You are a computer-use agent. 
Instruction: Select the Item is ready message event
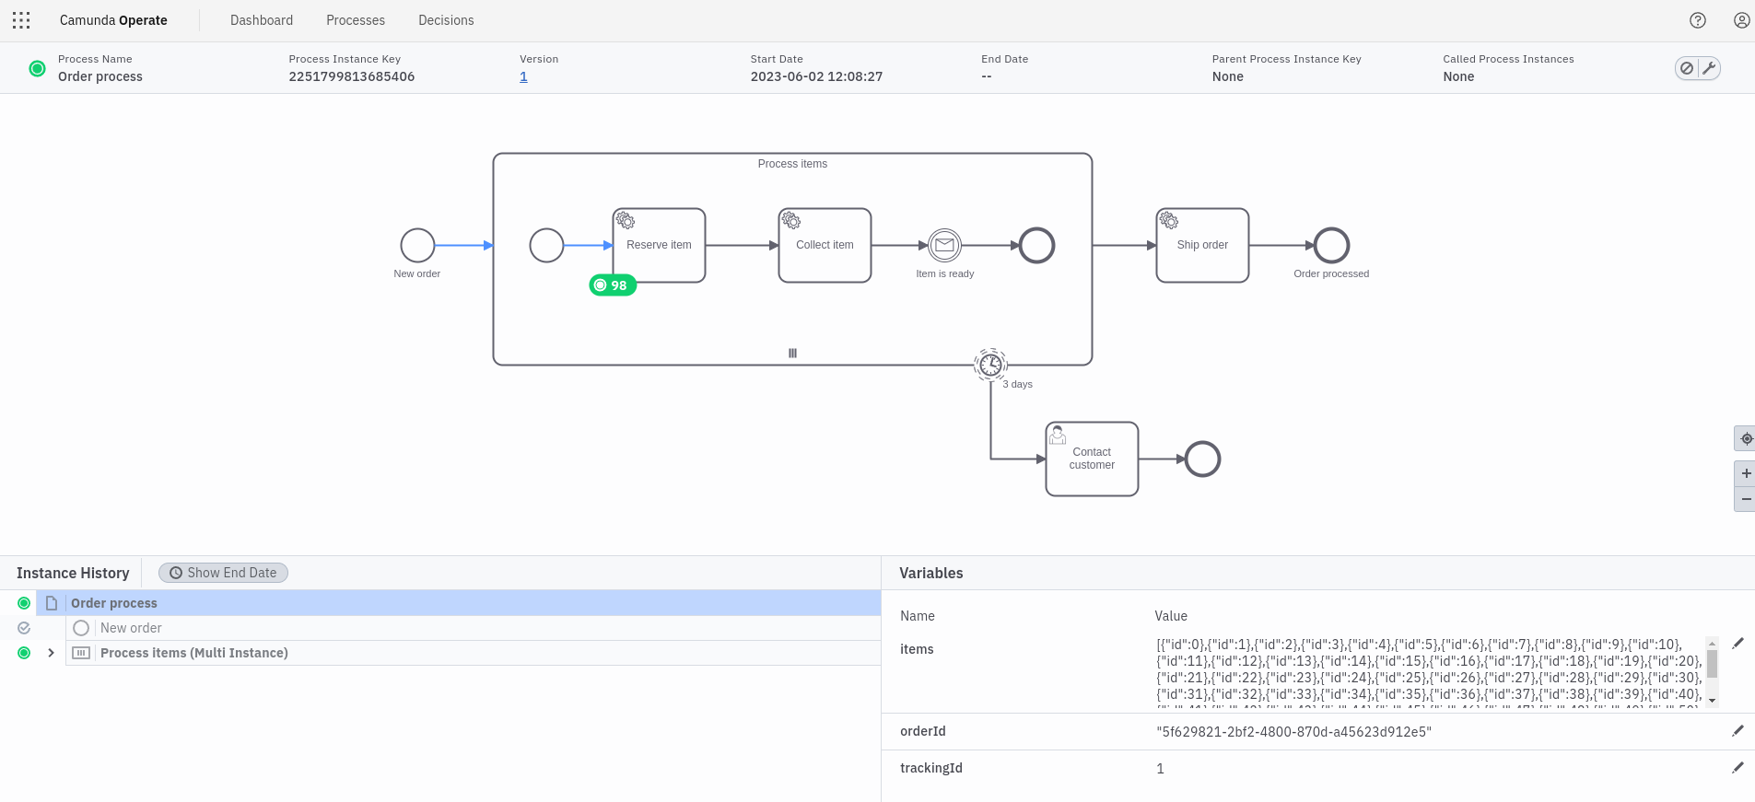(x=944, y=246)
